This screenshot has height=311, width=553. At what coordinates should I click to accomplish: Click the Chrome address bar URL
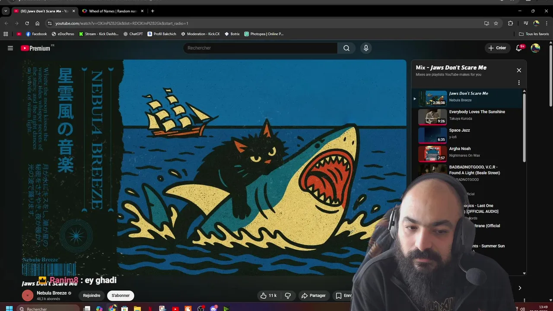tap(122, 23)
